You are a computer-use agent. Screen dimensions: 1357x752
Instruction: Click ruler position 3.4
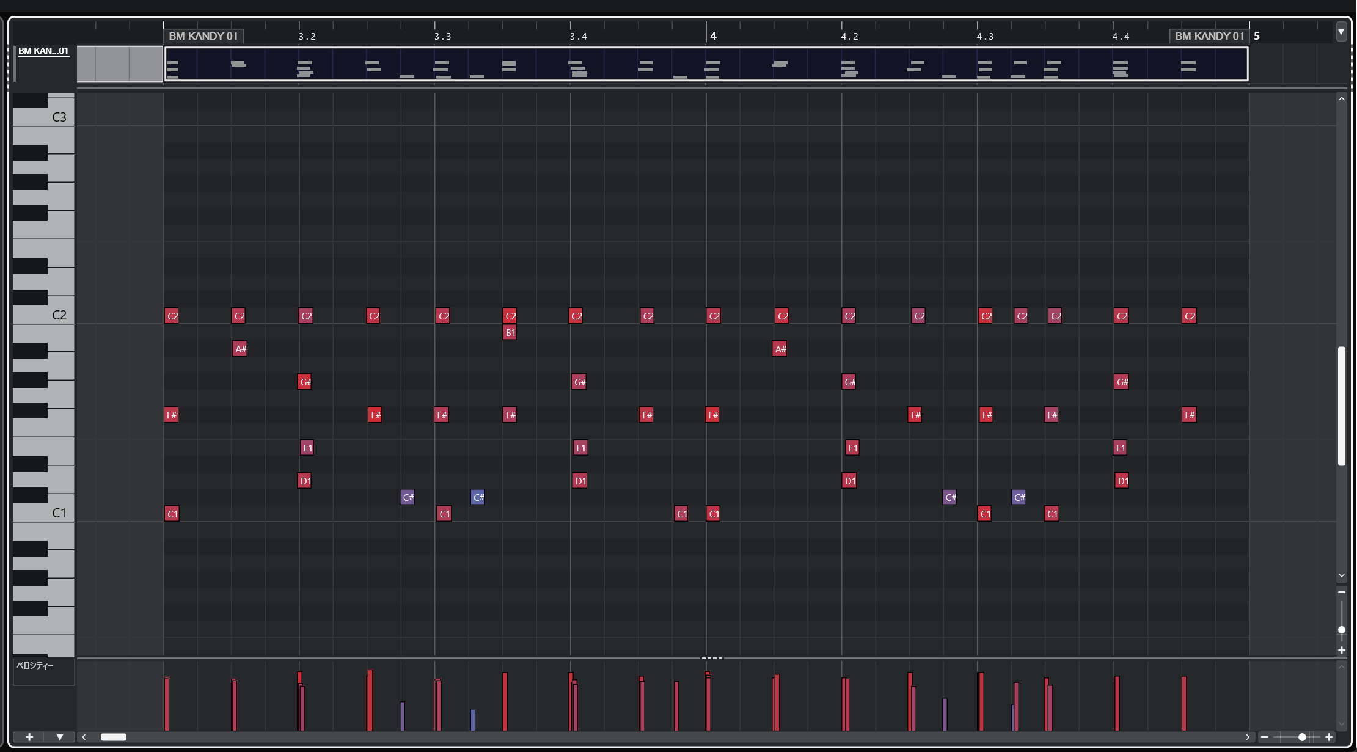coord(579,37)
